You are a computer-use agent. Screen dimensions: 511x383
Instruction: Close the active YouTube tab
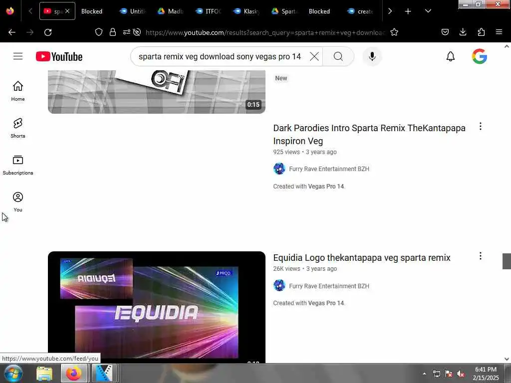(67, 11)
